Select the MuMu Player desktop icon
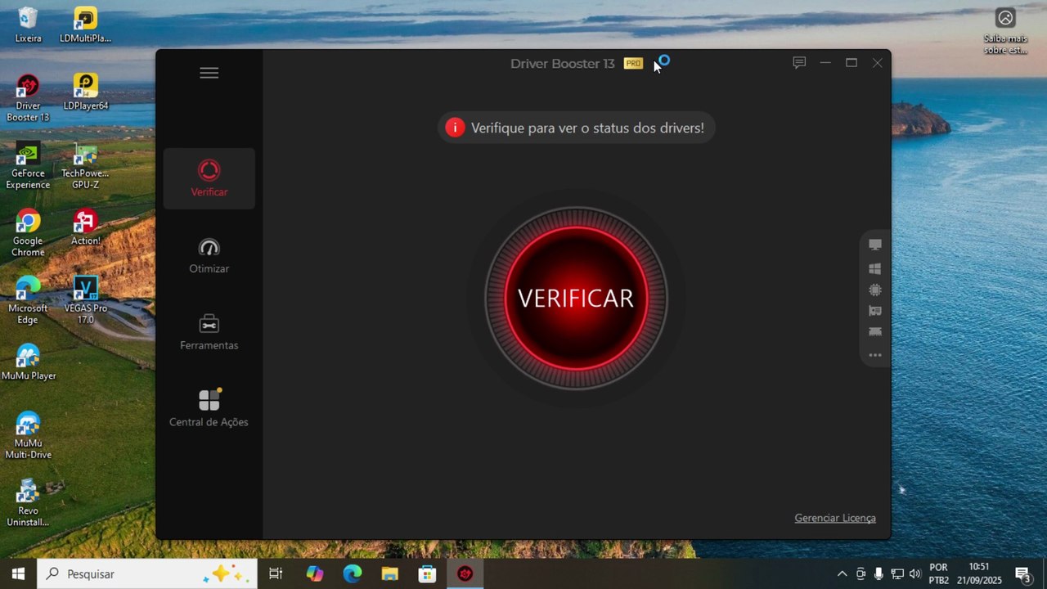This screenshot has height=589, width=1047. pos(28,362)
